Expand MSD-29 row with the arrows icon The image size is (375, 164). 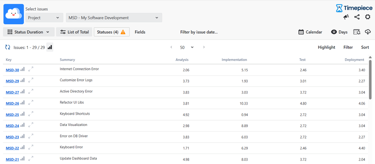[31, 80]
